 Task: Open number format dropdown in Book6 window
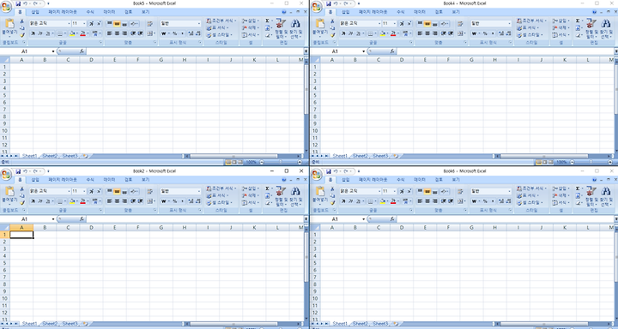[x=509, y=191]
